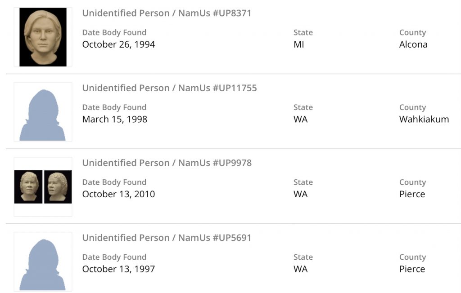Image resolution: width=461 pixels, height=293 pixels.
Task: Click the Wahkiakum county value
Action: 424,120
